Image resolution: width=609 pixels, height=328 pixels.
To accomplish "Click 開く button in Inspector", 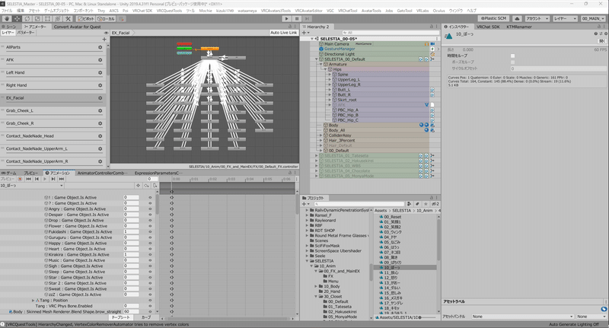I will pos(601,41).
